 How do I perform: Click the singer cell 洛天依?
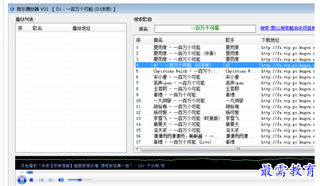232,130
